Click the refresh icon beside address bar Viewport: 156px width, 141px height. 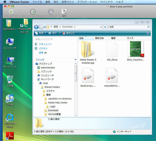[x=105, y=27]
